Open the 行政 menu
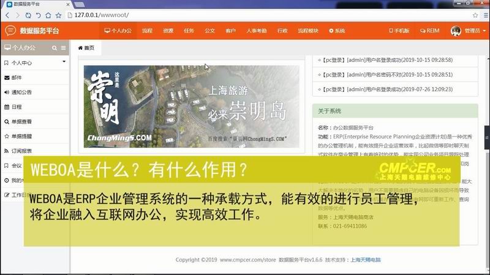Screen dimensions: 490x275 [282, 31]
